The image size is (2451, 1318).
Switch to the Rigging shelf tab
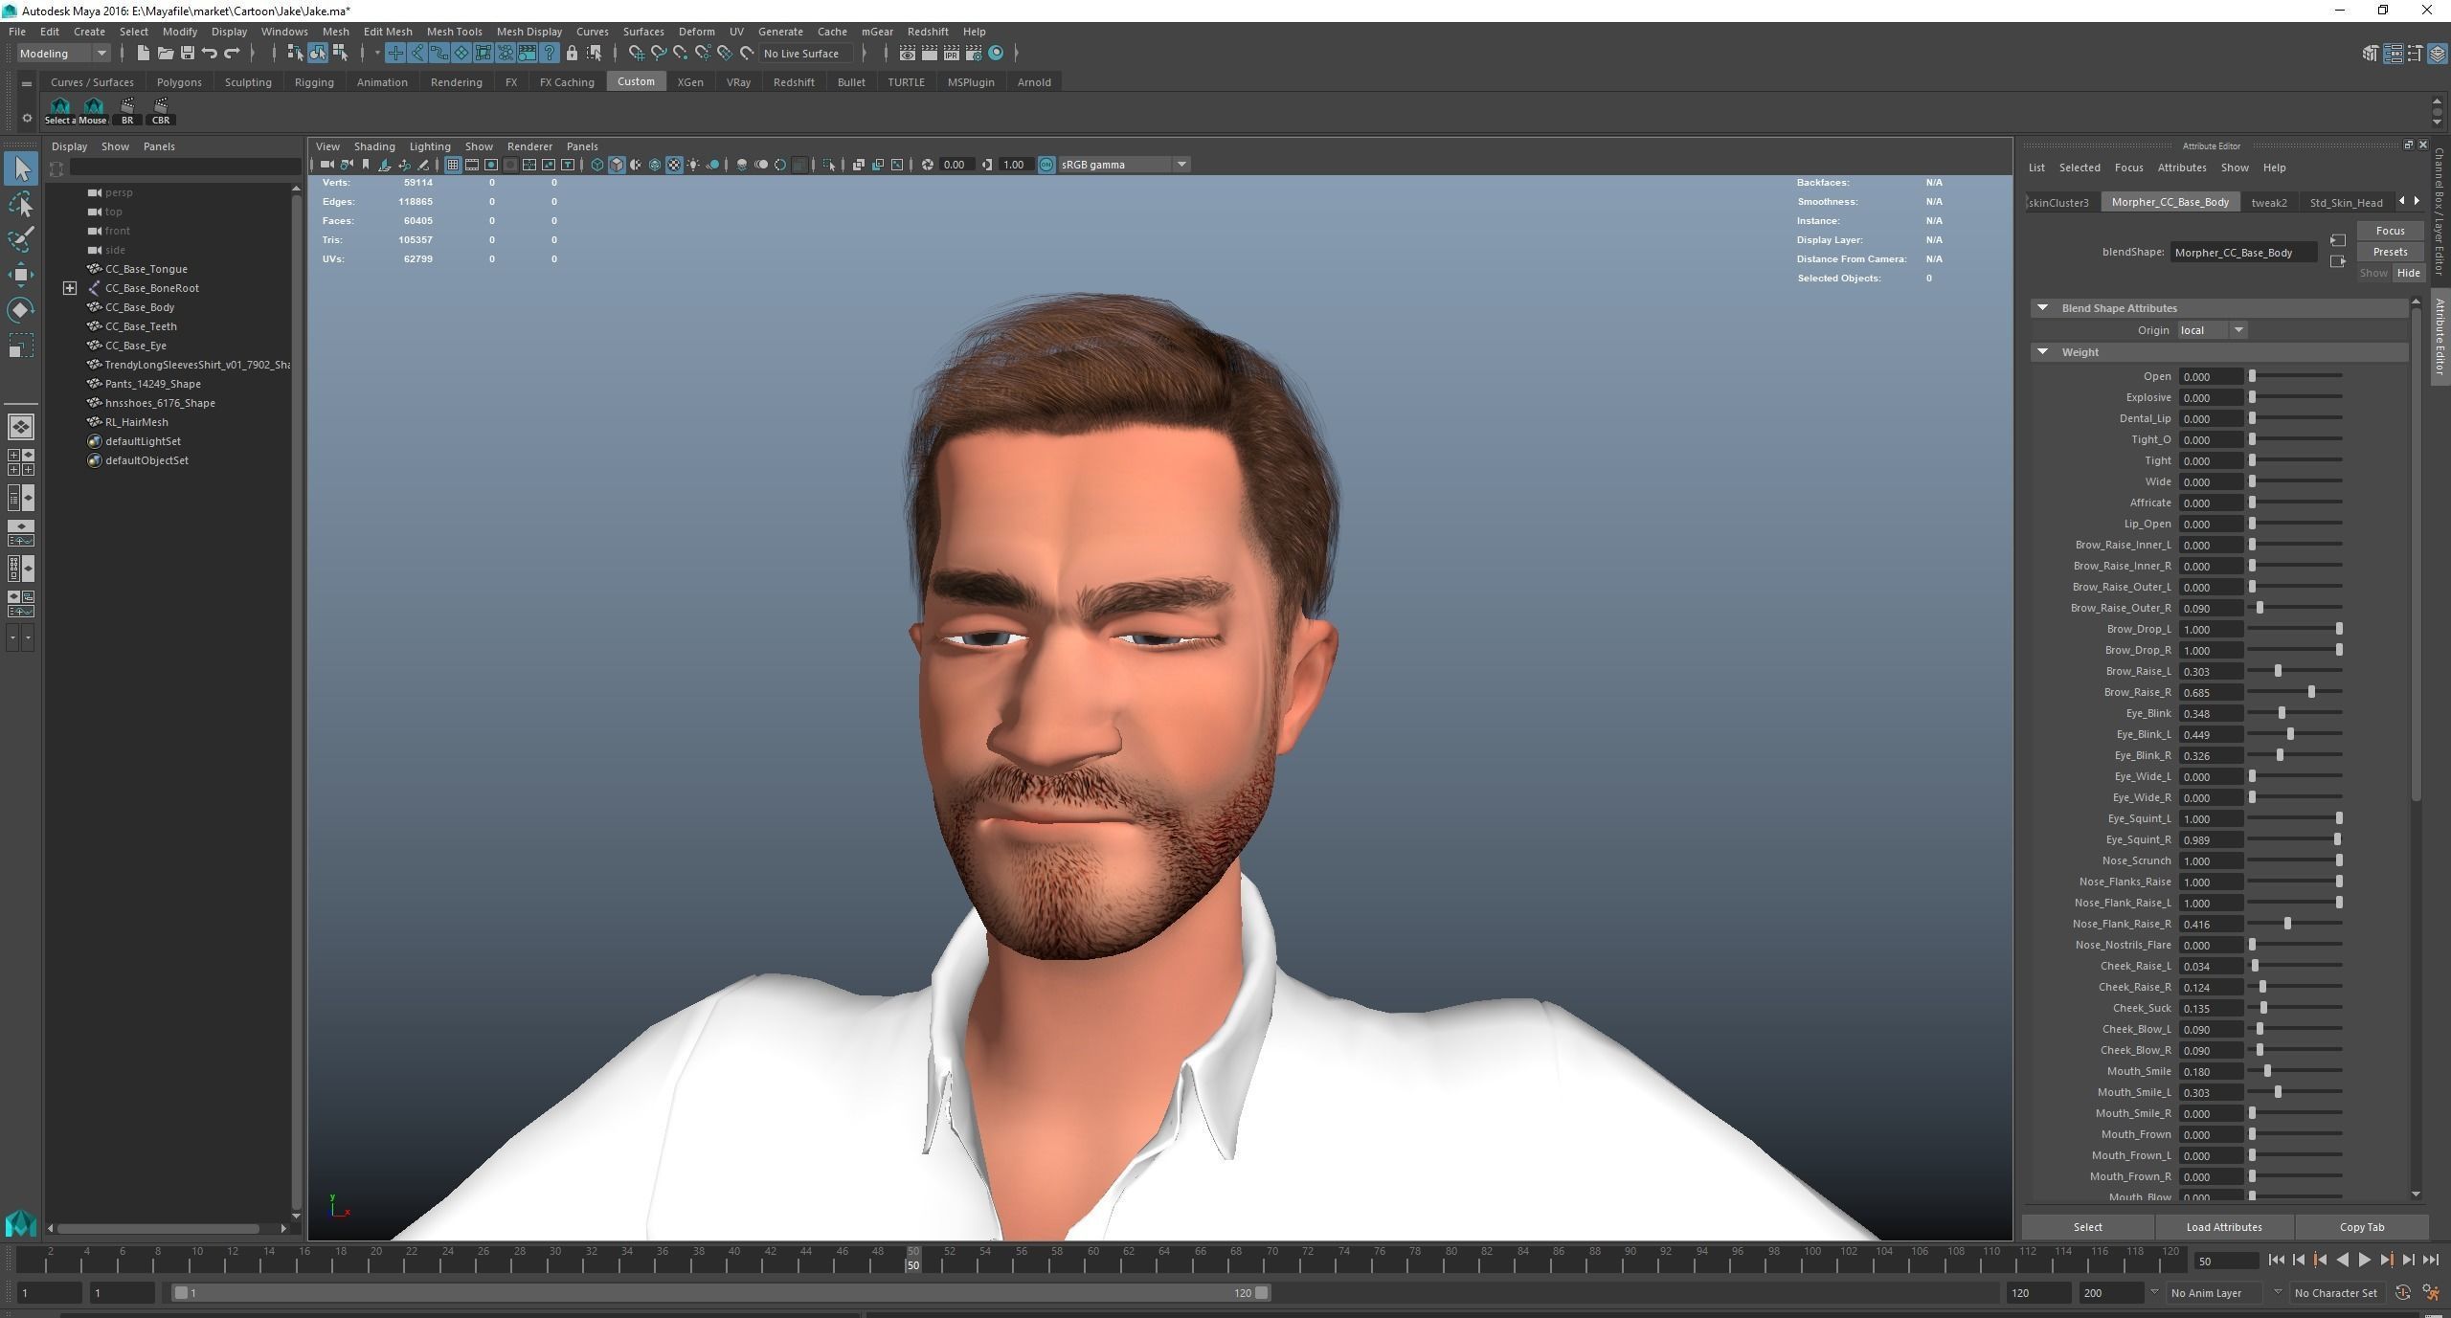(x=314, y=82)
